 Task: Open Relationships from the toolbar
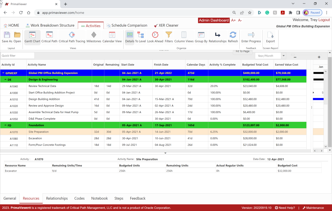(218, 37)
